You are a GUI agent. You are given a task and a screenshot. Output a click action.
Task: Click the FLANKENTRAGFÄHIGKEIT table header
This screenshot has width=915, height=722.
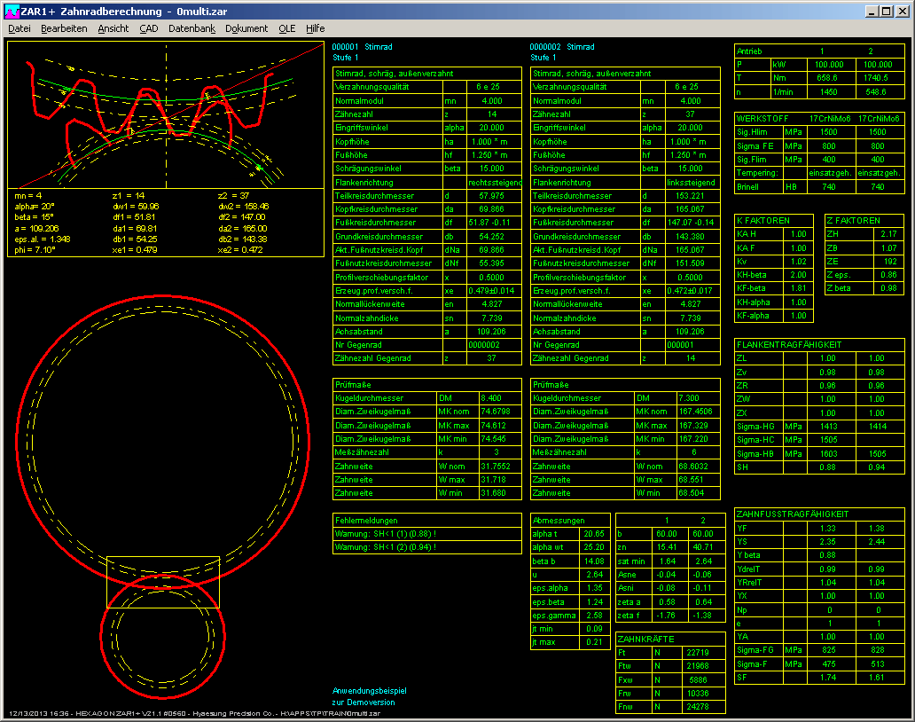tap(789, 344)
